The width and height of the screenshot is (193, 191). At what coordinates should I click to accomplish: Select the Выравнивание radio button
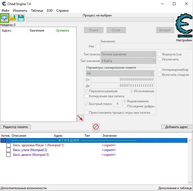click(125, 101)
